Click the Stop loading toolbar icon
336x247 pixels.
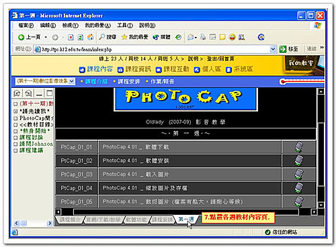71,37
